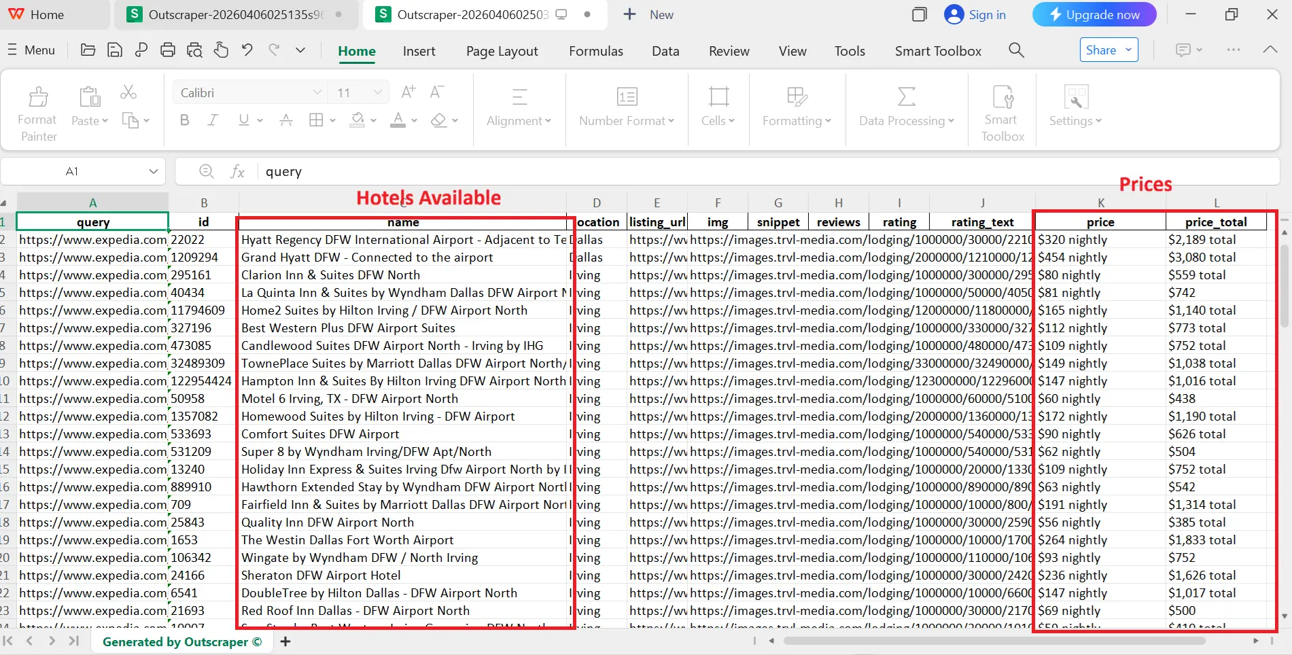Click the Save icon in the toolbar
The image size is (1292, 655).
(115, 50)
